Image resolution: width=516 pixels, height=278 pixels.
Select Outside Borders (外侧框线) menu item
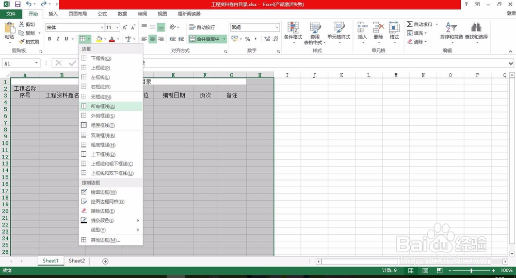[111, 116]
